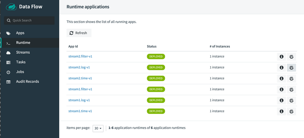Click the Status column header
The width and height of the screenshot is (304, 138).
click(152, 47)
